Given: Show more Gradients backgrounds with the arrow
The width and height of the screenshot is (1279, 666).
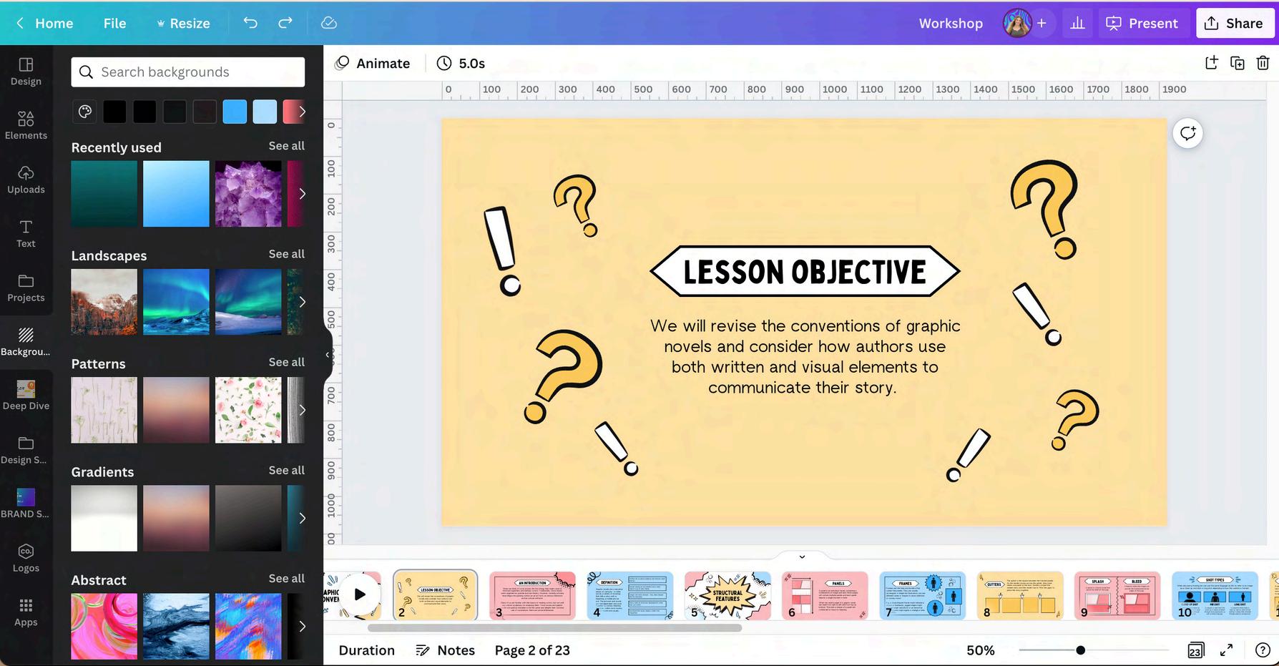Looking at the screenshot, I should [x=302, y=518].
